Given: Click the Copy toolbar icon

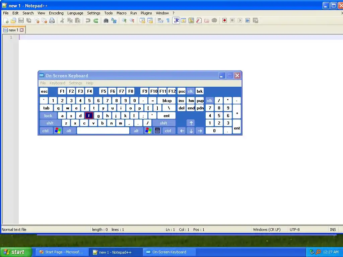Looking at the screenshot, I should pyautogui.click(x=70, y=20).
